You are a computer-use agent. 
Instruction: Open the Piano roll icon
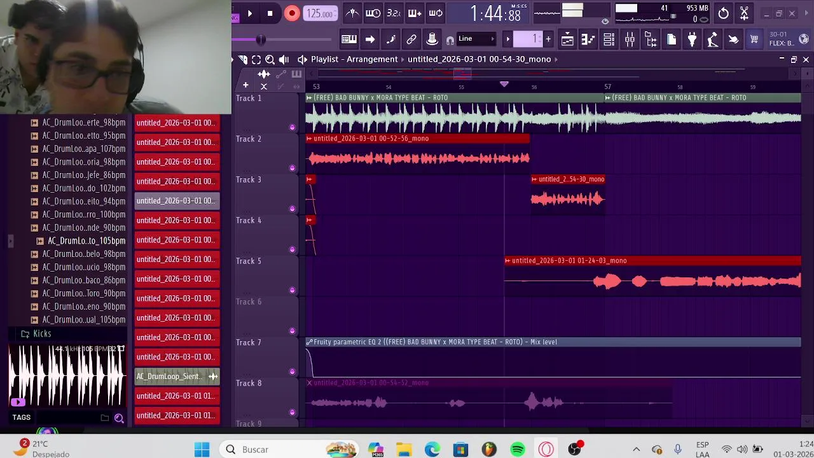tap(588, 39)
